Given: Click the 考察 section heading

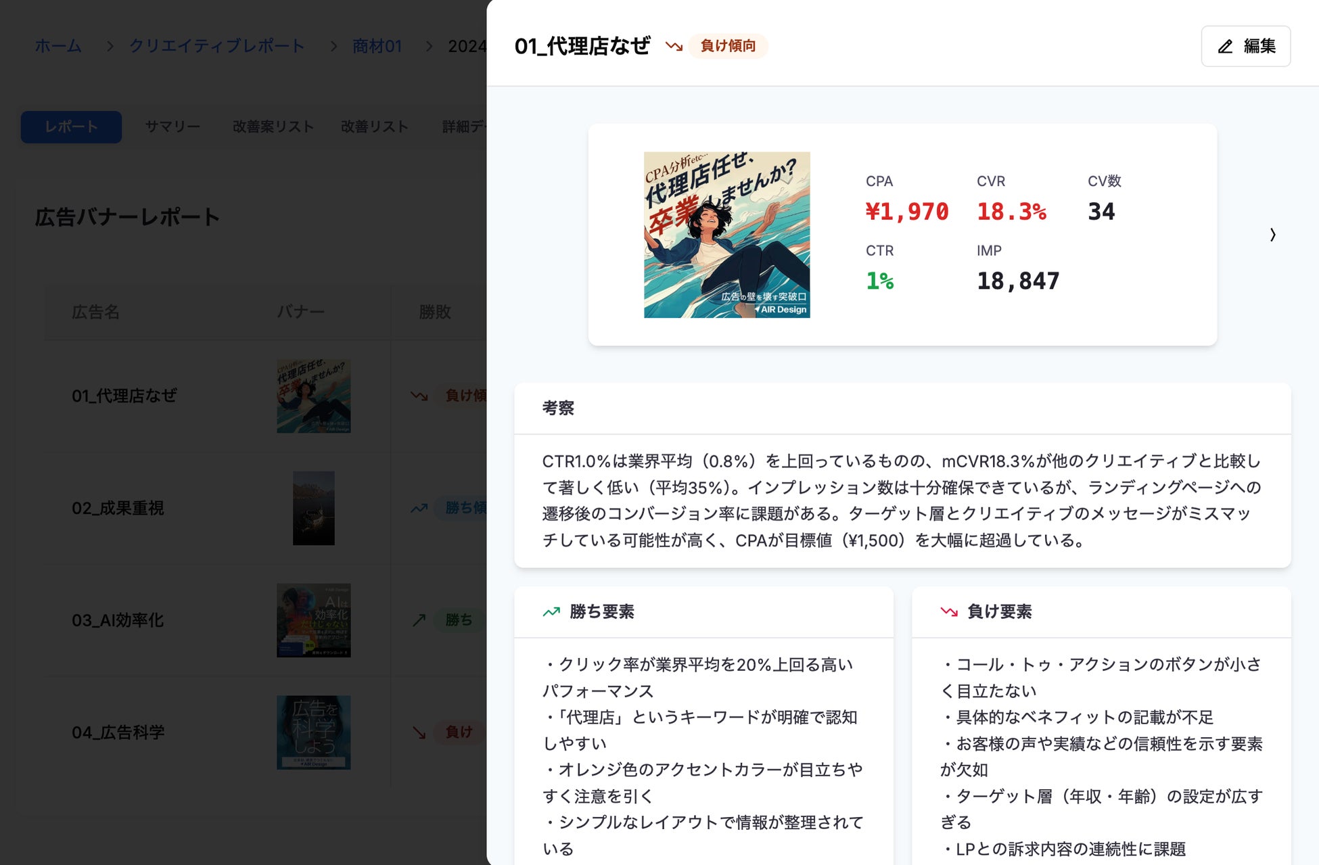Looking at the screenshot, I should coord(558,408).
